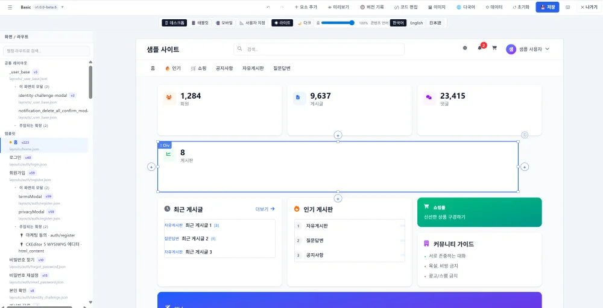Click the notification bell with badge 2
Image resolution: width=603 pixels, height=308 pixels.
(479, 48)
